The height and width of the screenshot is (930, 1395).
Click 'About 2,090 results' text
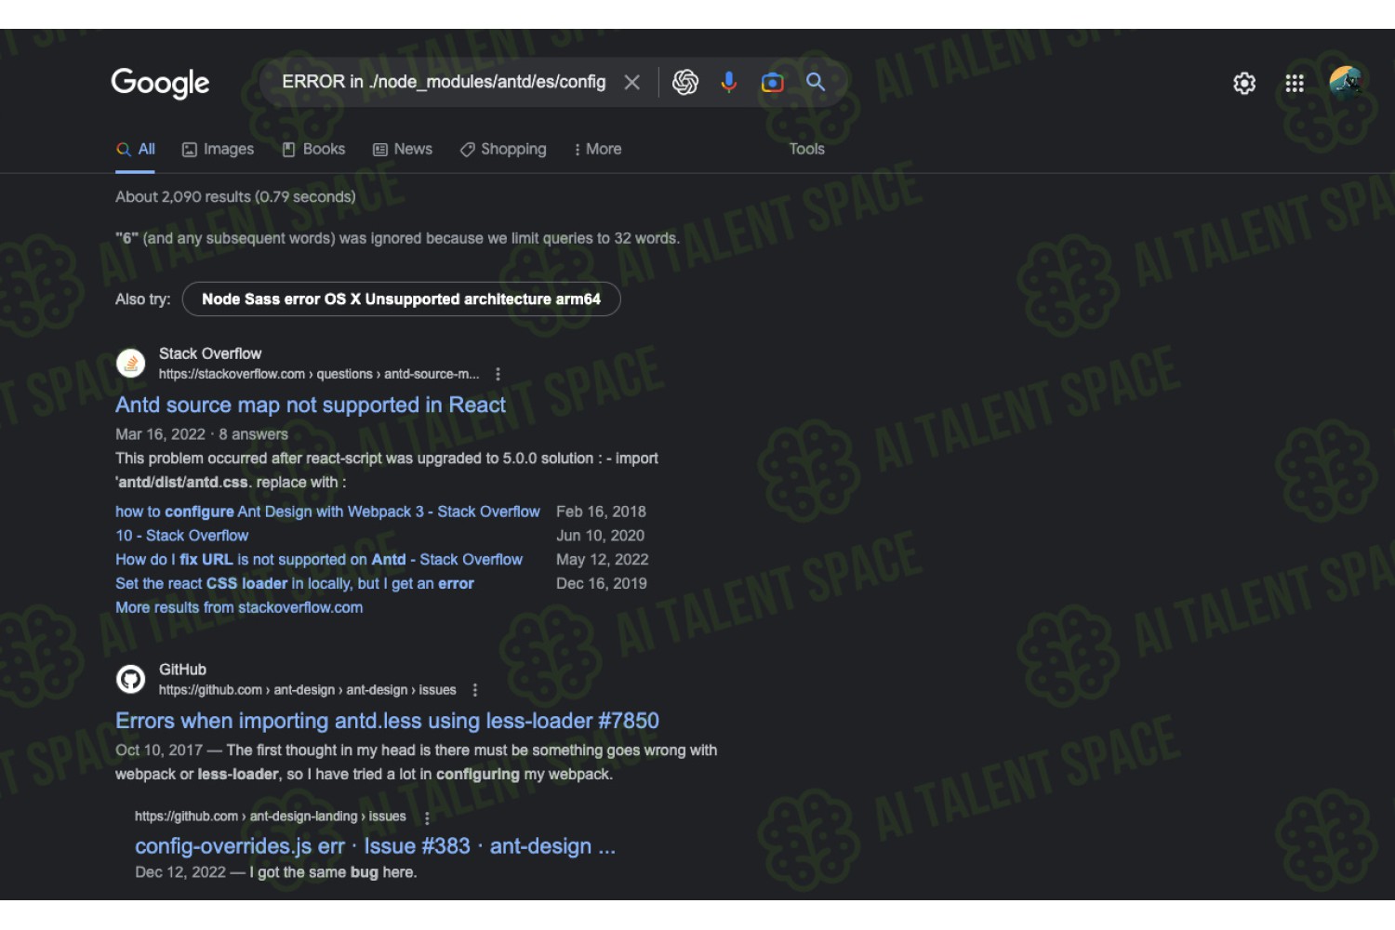tap(235, 197)
